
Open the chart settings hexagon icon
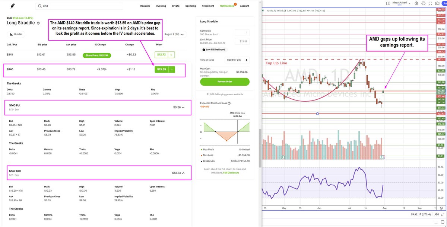423,3
